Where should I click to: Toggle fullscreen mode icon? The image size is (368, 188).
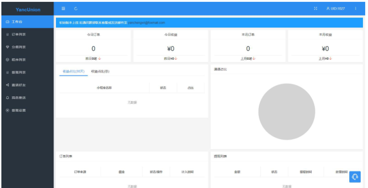(315, 9)
